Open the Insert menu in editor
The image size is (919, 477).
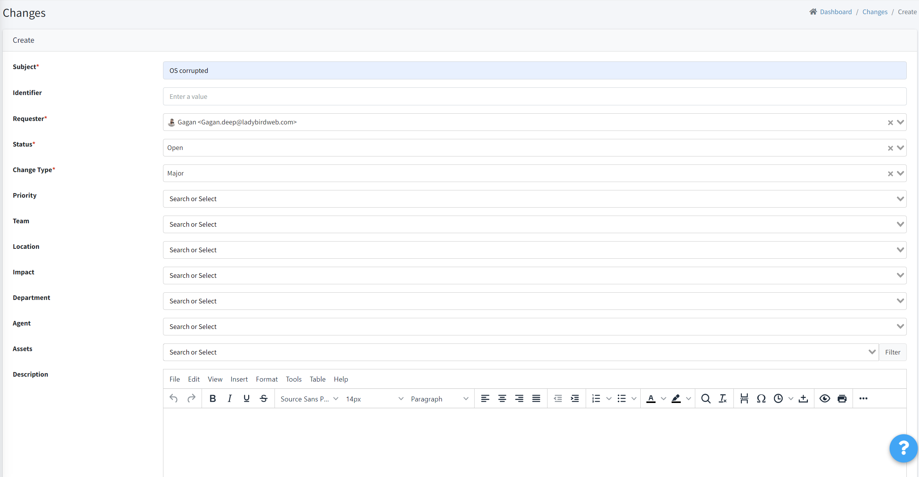(239, 379)
